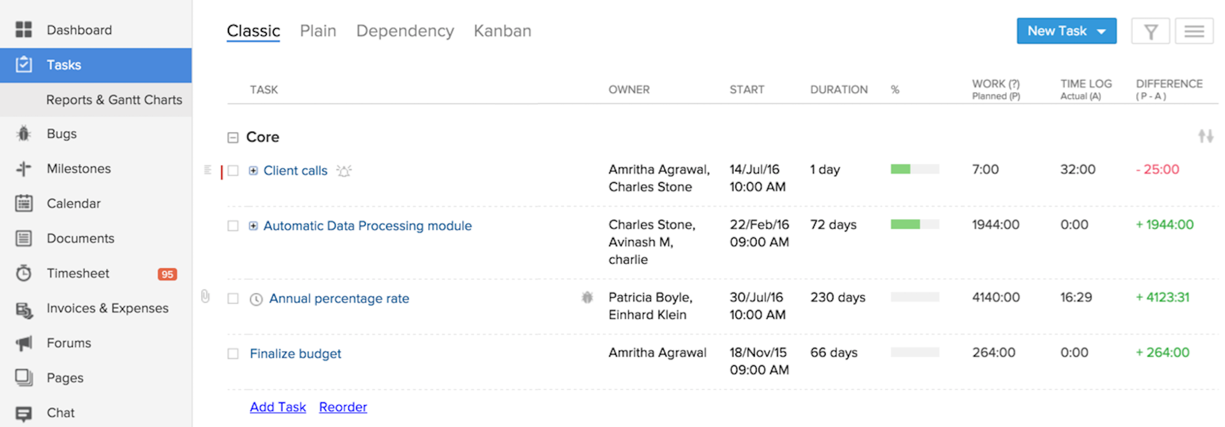Switch to the Kanban view tab
This screenshot has width=1225, height=427.
pos(502,31)
